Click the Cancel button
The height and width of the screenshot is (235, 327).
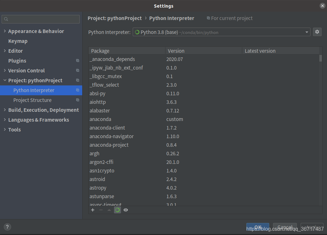point(285,227)
